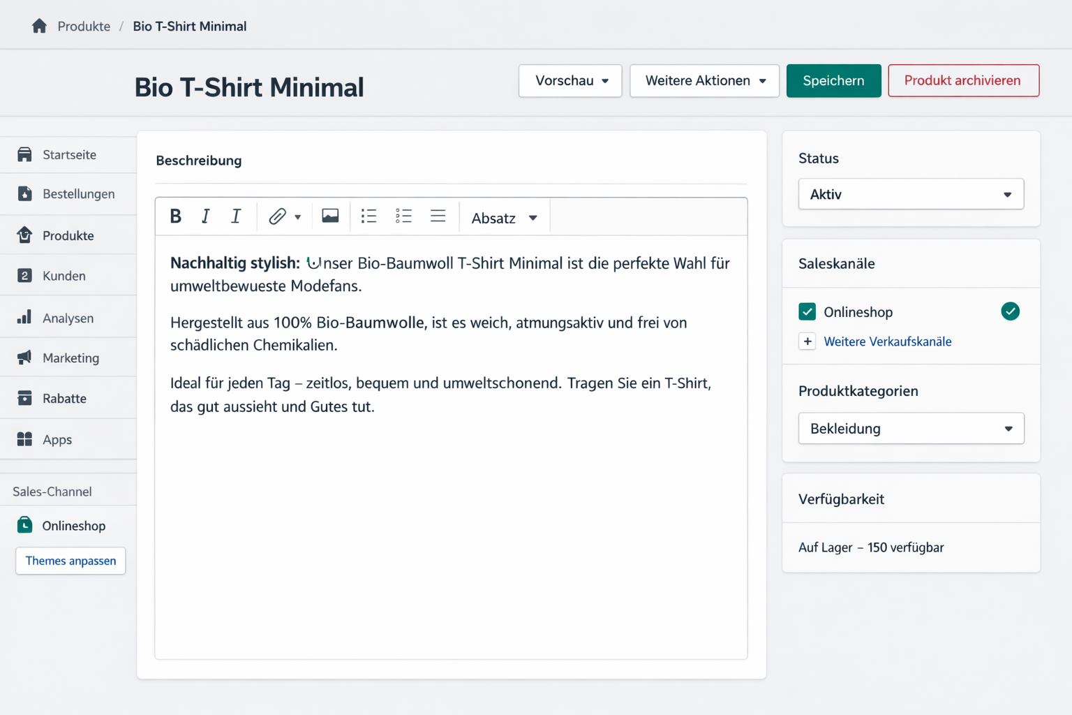Click the Produkt archivieren button
The height and width of the screenshot is (715, 1072).
[x=963, y=81]
